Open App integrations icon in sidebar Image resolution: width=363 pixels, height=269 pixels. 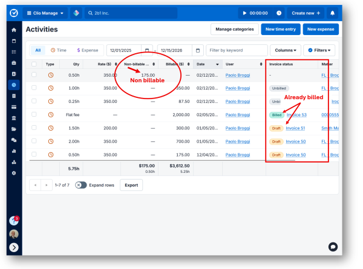click(x=14, y=162)
